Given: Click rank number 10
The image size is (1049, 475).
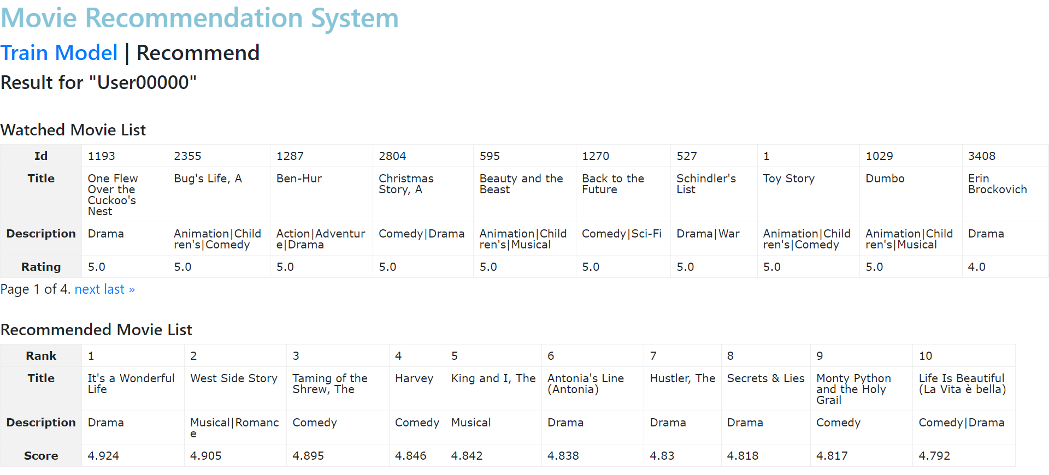Looking at the screenshot, I should (926, 356).
